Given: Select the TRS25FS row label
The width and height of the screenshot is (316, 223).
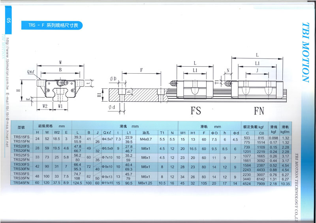Looking at the screenshot, I should click(x=21, y=155).
